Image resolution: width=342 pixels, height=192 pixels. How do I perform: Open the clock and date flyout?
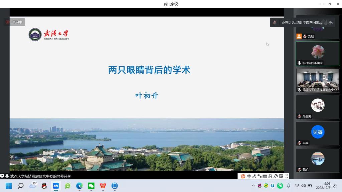click(x=327, y=186)
